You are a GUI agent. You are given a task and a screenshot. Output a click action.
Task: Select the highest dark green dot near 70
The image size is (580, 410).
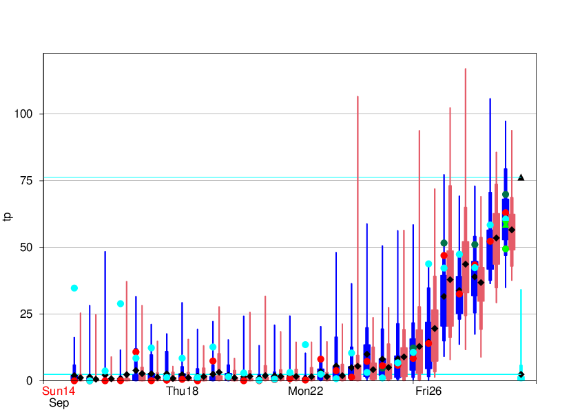[x=506, y=195]
